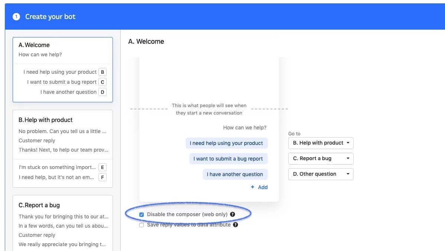Enable Save reply values to data attribute

(x=142, y=225)
